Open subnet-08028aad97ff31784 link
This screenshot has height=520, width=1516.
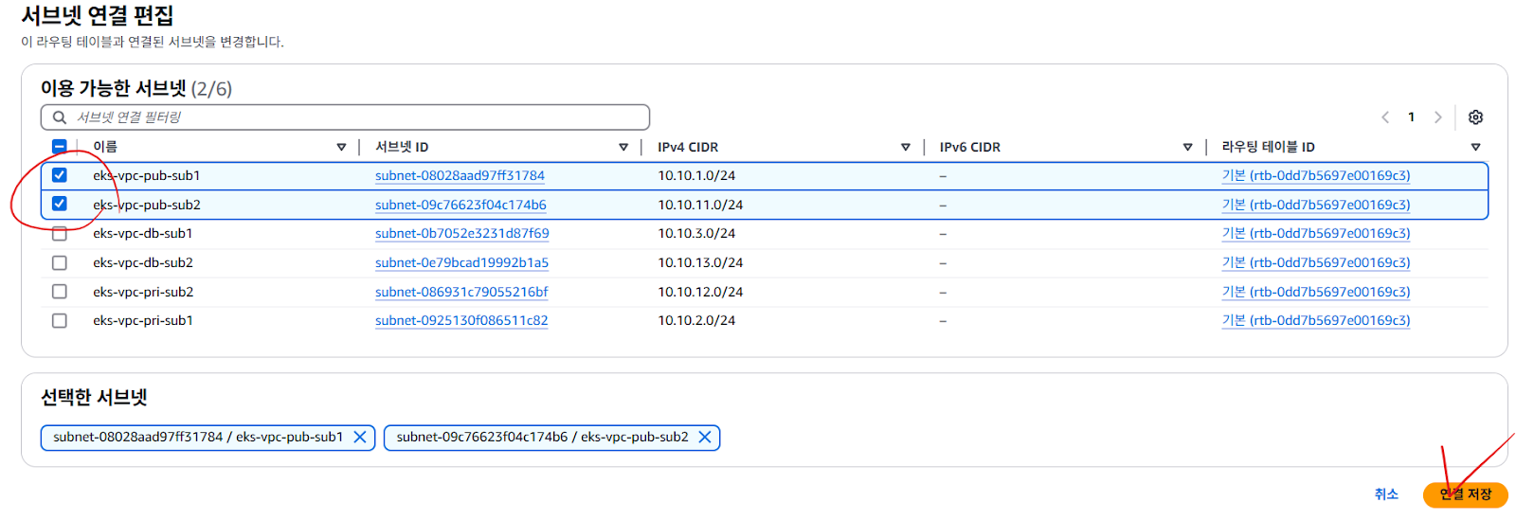460,175
